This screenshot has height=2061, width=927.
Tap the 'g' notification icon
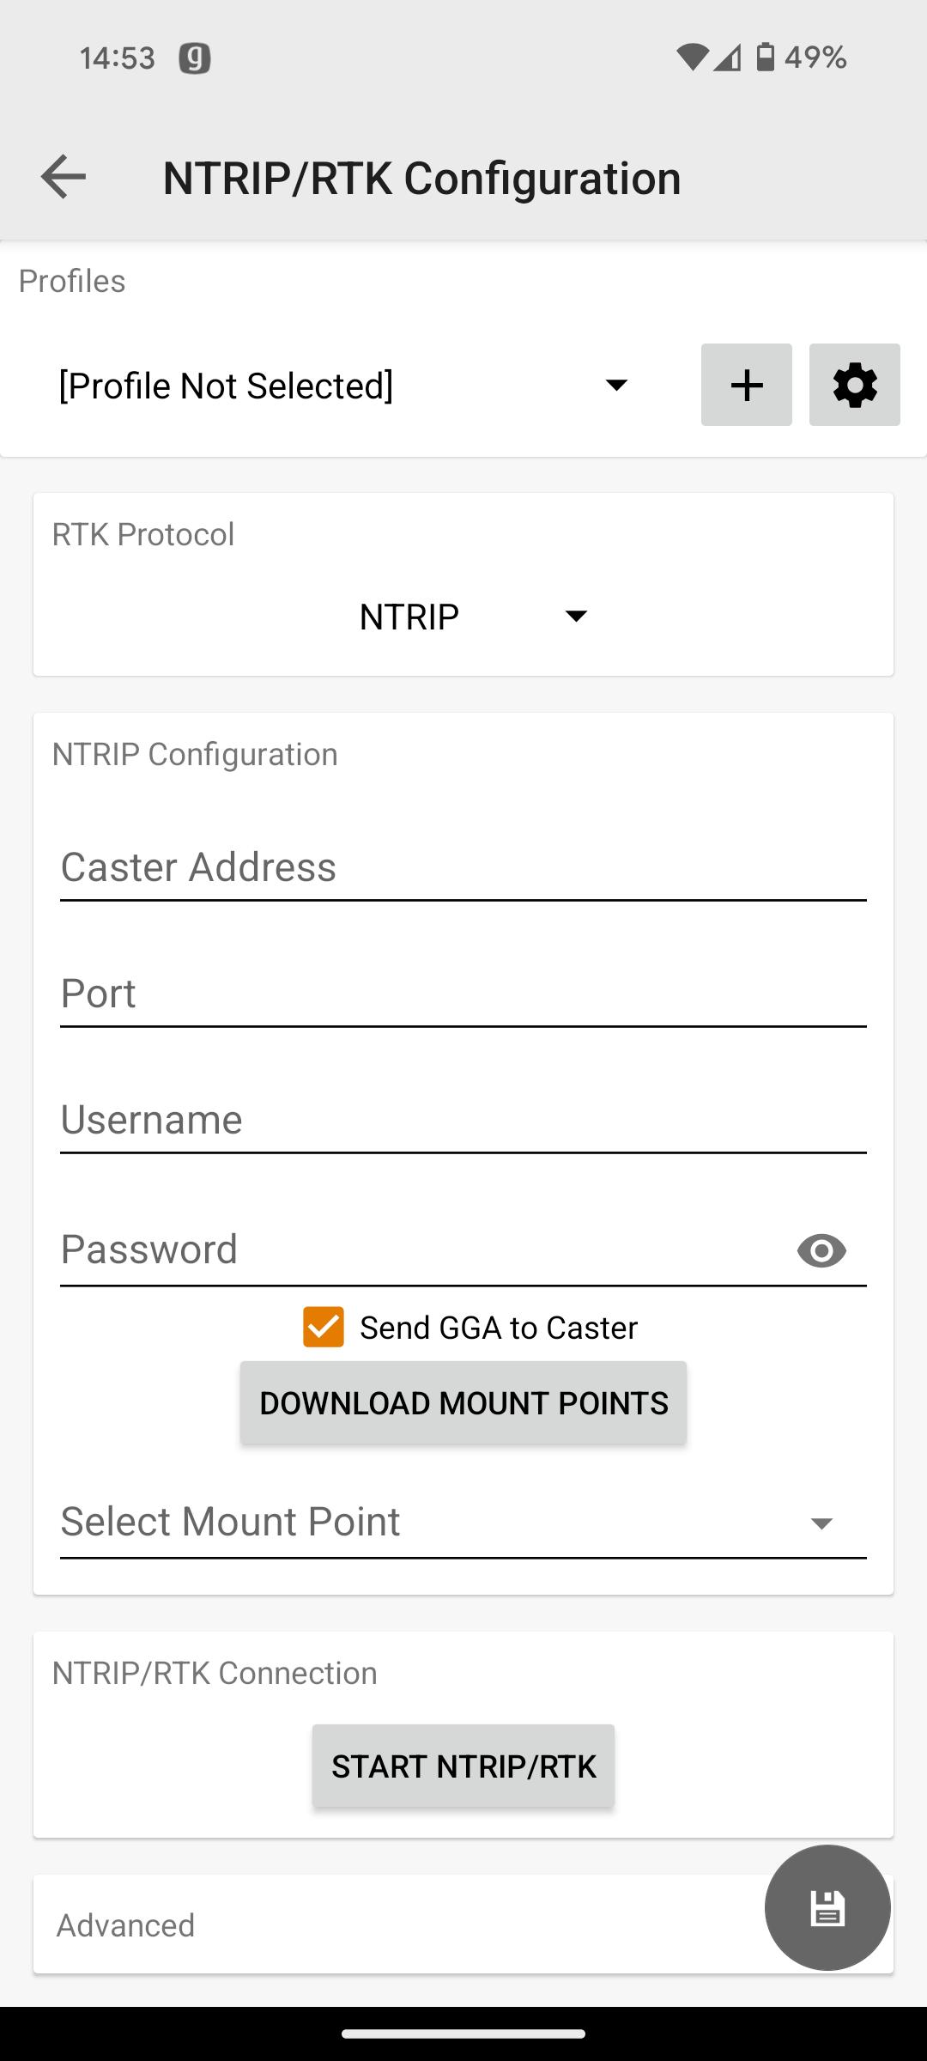coord(195,58)
